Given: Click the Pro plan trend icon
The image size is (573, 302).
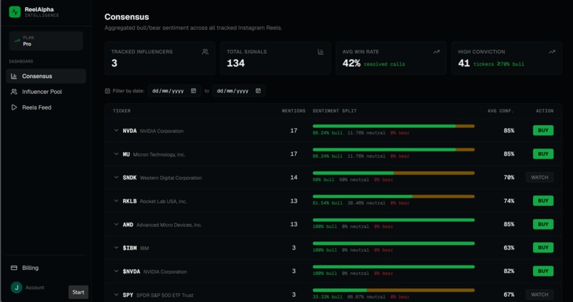Looking at the screenshot, I should coord(17,41).
